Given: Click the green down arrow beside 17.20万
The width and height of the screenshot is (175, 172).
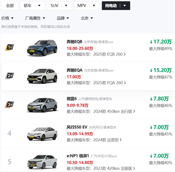Looking at the screenshot, I should click(x=151, y=42).
